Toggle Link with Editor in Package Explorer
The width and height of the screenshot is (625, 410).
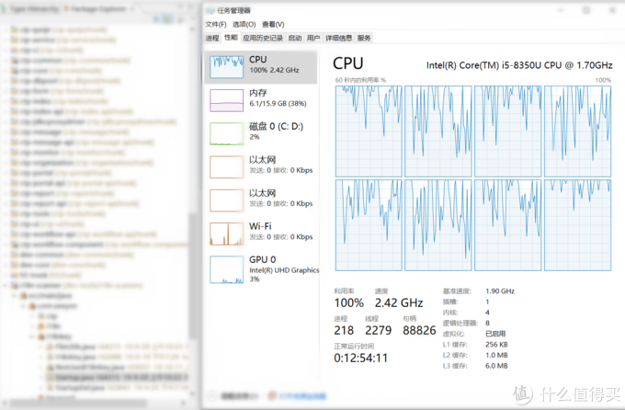pyautogui.click(x=168, y=19)
